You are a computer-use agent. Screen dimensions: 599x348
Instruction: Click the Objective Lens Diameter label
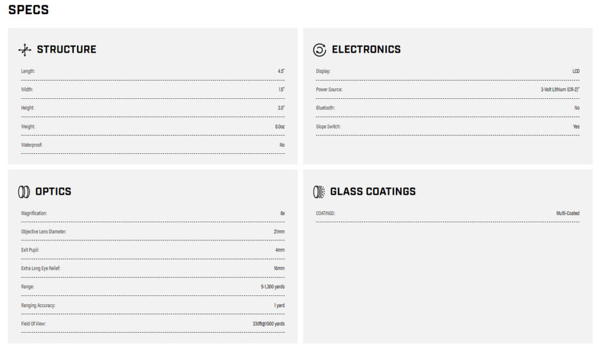click(x=43, y=232)
